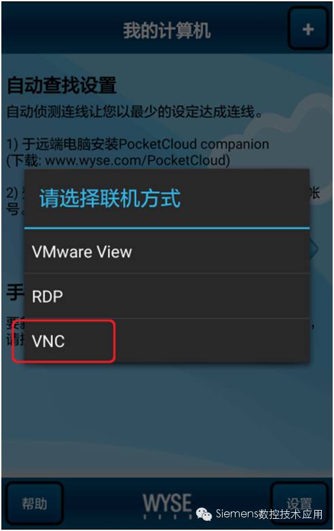Open the 设置 settings button
Screen dimensions: 334x531
[x=299, y=503]
